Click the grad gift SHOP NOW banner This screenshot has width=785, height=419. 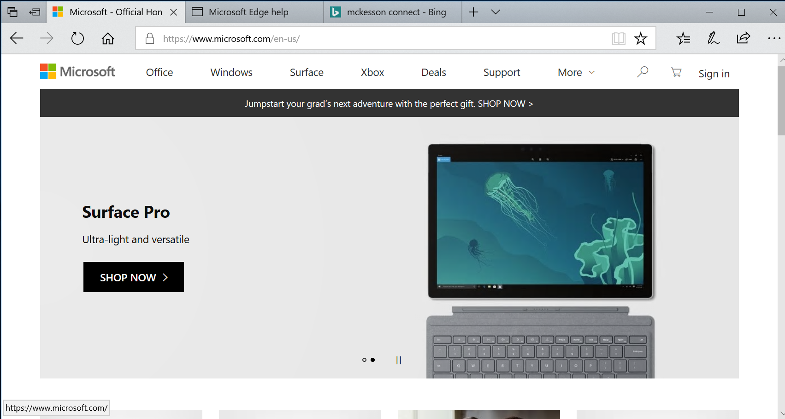point(389,104)
